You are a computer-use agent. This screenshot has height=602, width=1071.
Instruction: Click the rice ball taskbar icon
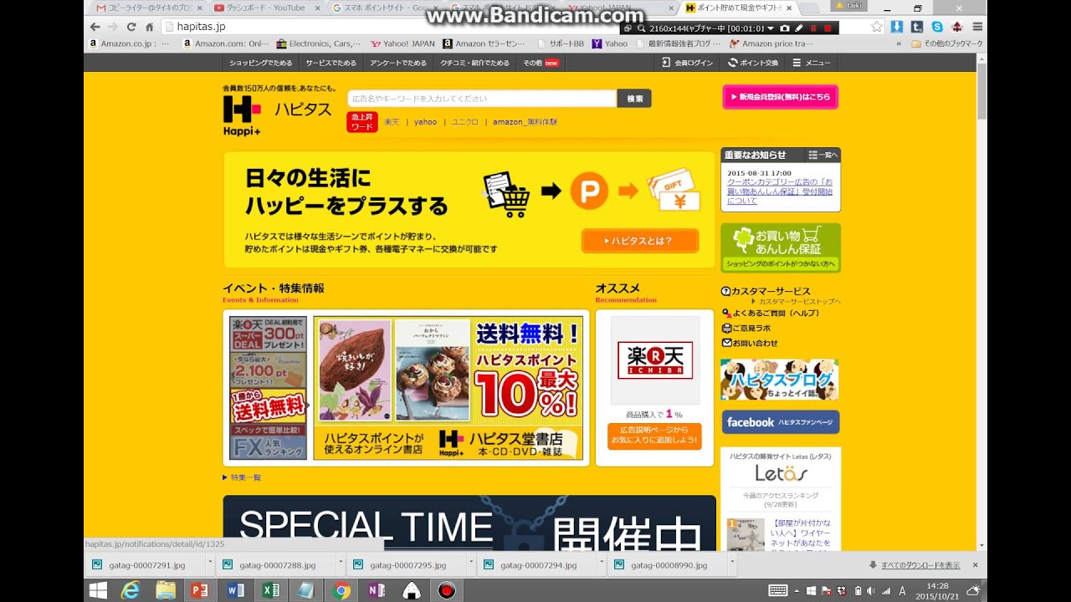(x=411, y=590)
